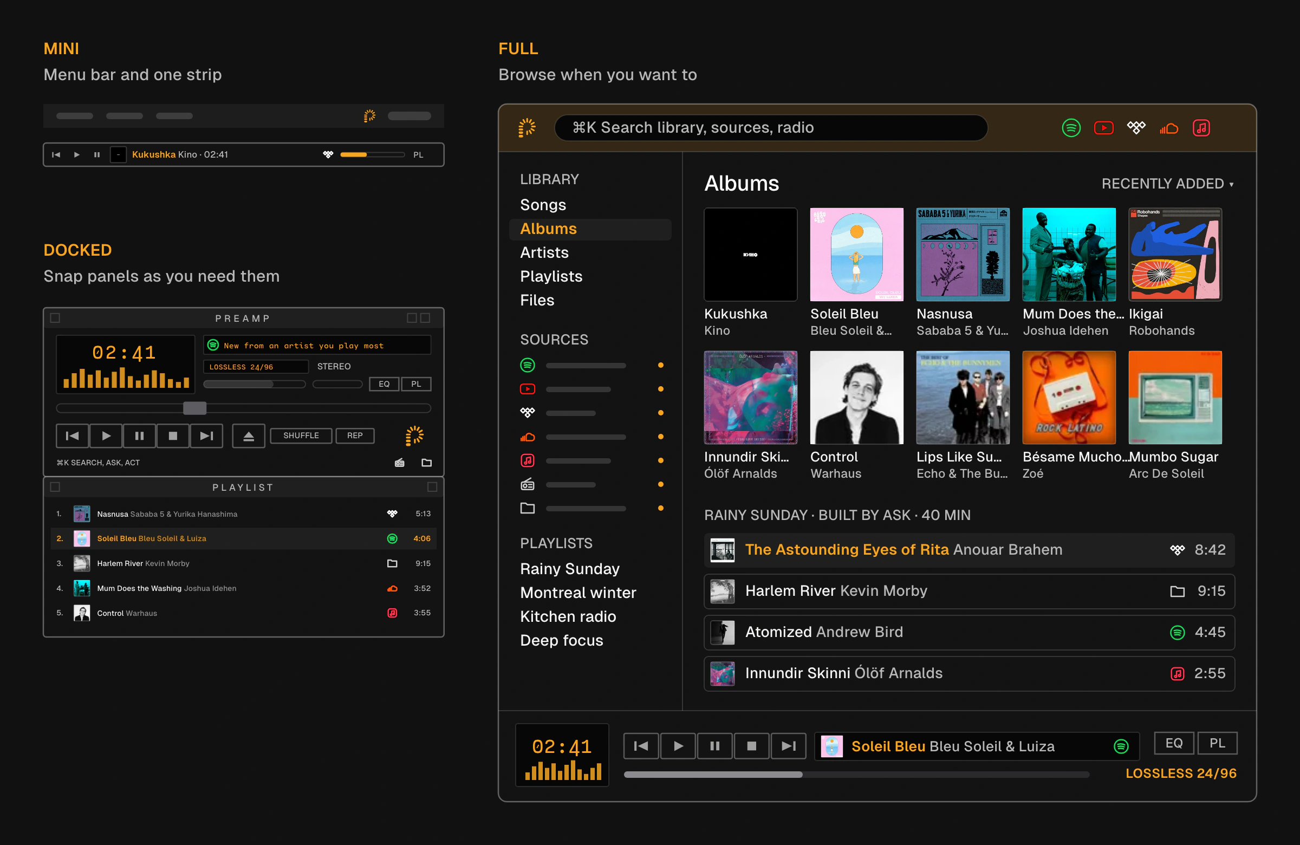Open Ikigai album thumbnail

pyautogui.click(x=1175, y=255)
